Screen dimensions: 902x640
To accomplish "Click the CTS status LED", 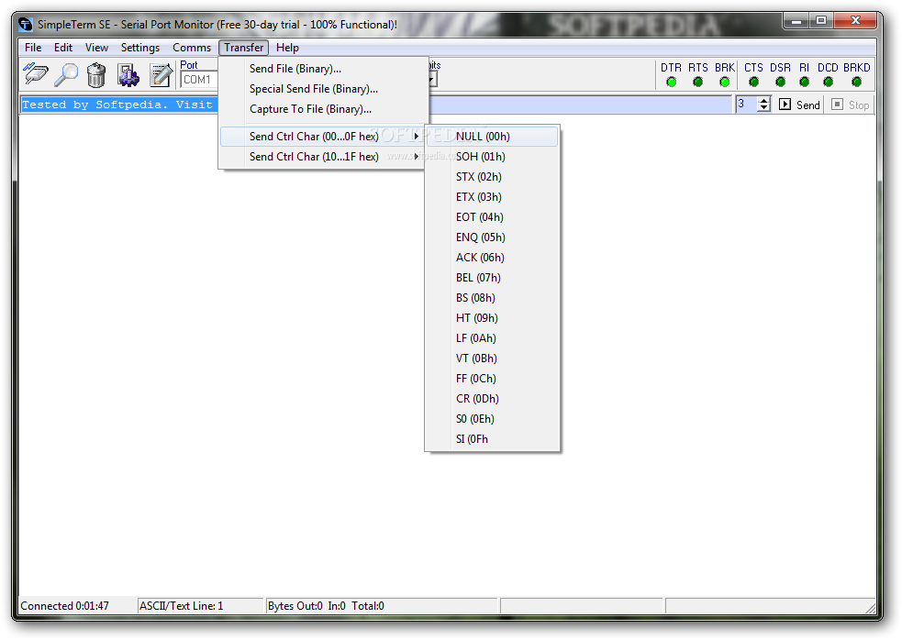I will click(x=753, y=83).
